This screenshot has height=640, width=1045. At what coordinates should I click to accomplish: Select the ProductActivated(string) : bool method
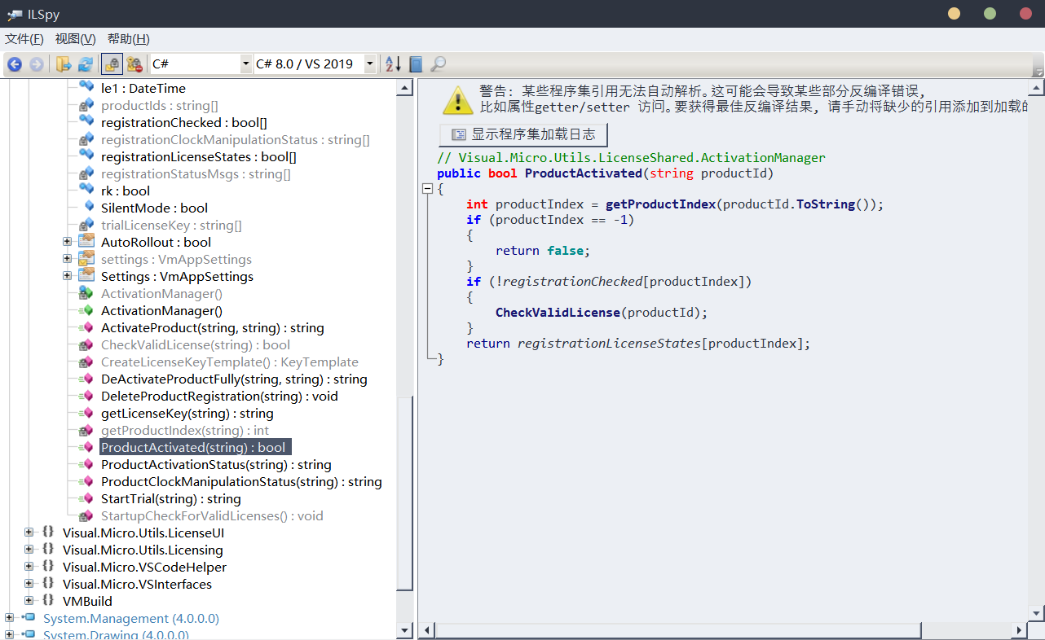click(195, 447)
